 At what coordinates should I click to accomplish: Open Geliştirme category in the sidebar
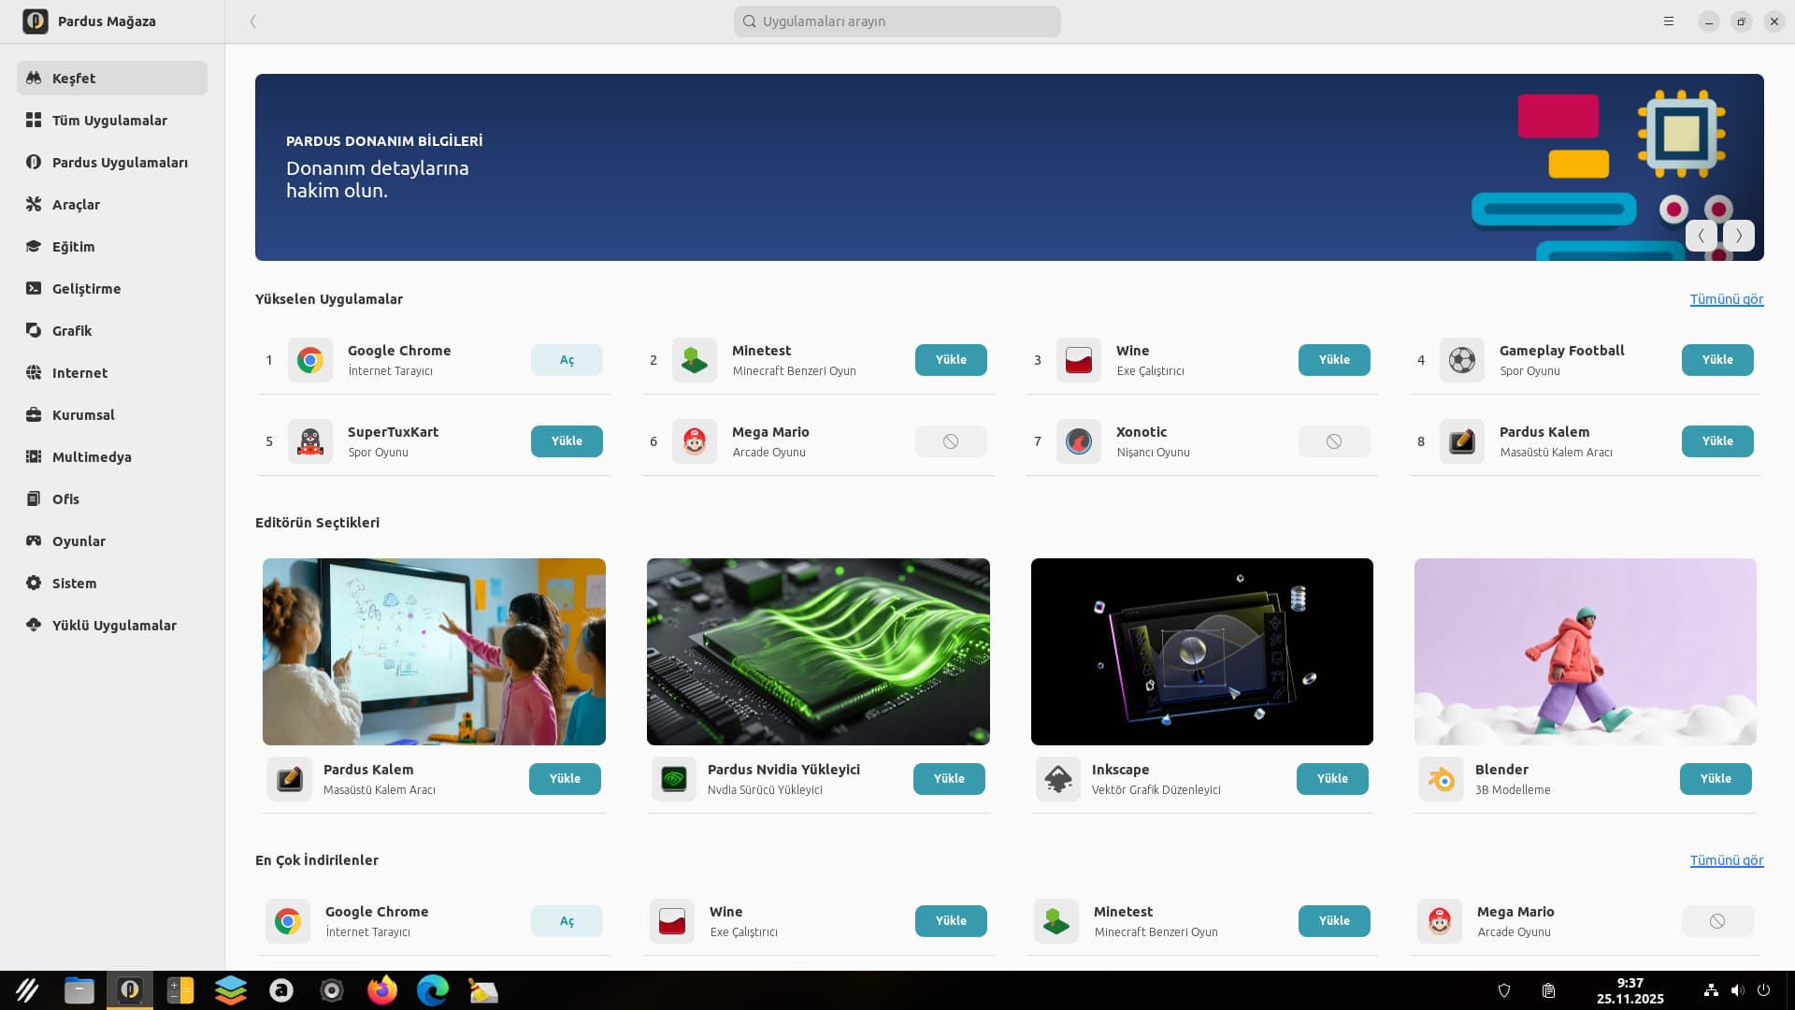[x=86, y=288]
